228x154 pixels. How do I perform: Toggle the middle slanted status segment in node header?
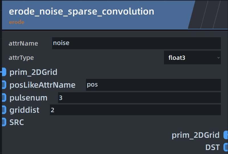point(210,15)
